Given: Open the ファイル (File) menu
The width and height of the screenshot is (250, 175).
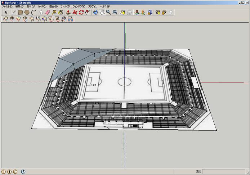Looking at the screenshot, I should 7,6.
